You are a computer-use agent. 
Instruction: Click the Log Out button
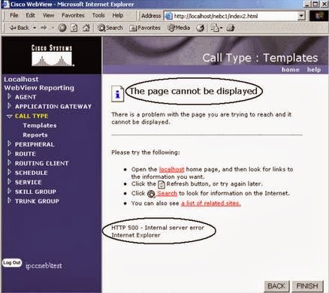coord(12,263)
